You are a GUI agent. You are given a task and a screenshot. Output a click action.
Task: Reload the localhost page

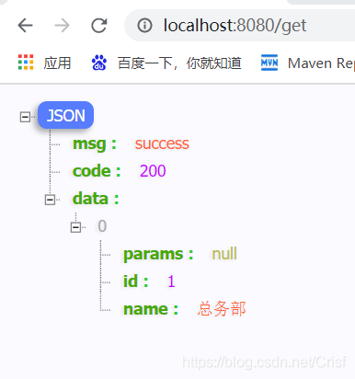coord(99,25)
